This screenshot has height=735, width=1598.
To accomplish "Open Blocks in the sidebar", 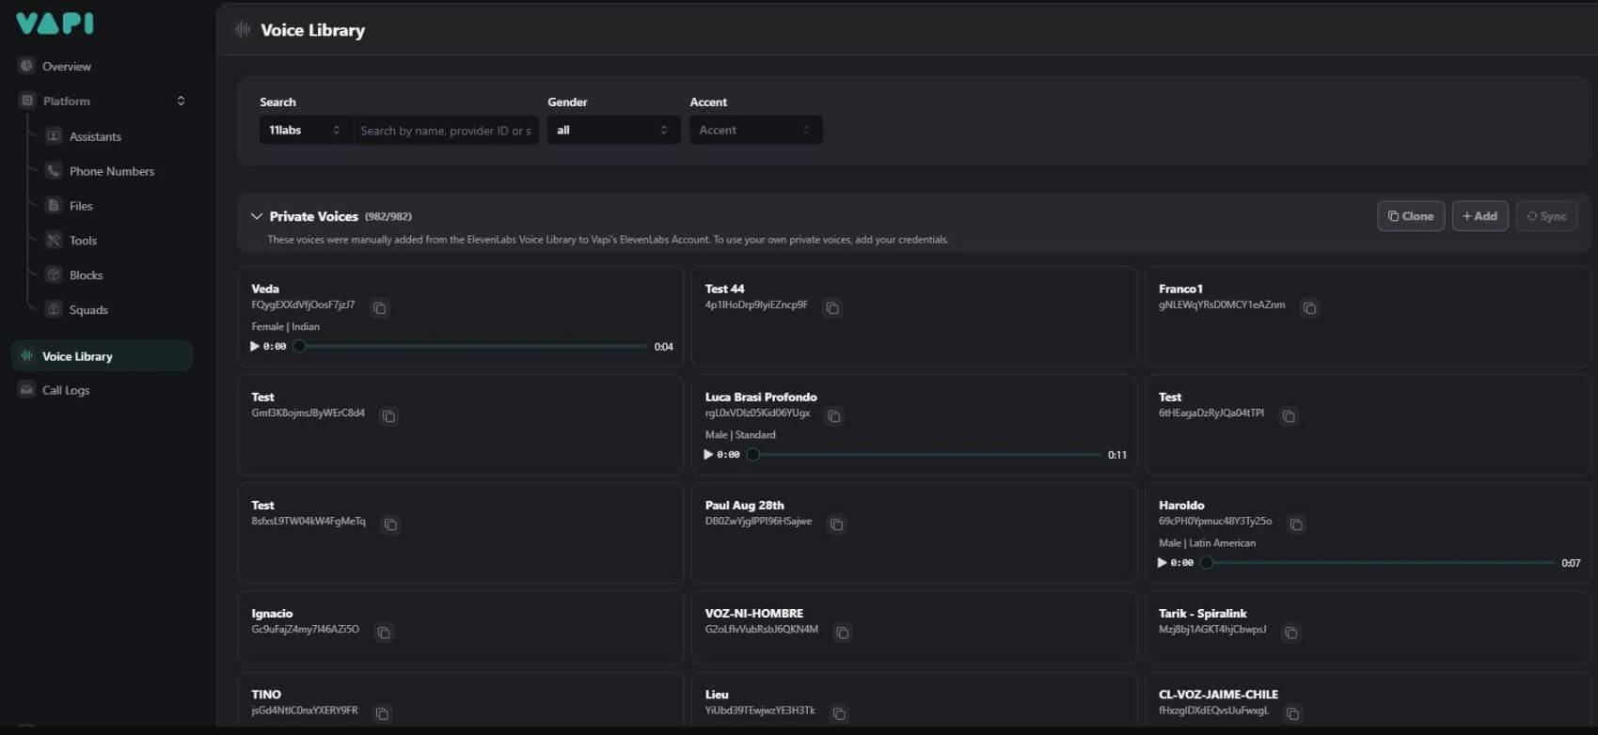I will [86, 275].
